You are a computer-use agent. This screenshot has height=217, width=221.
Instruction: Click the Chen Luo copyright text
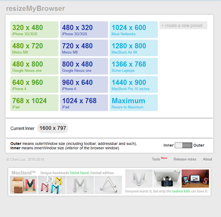pyautogui.click(x=26, y=160)
